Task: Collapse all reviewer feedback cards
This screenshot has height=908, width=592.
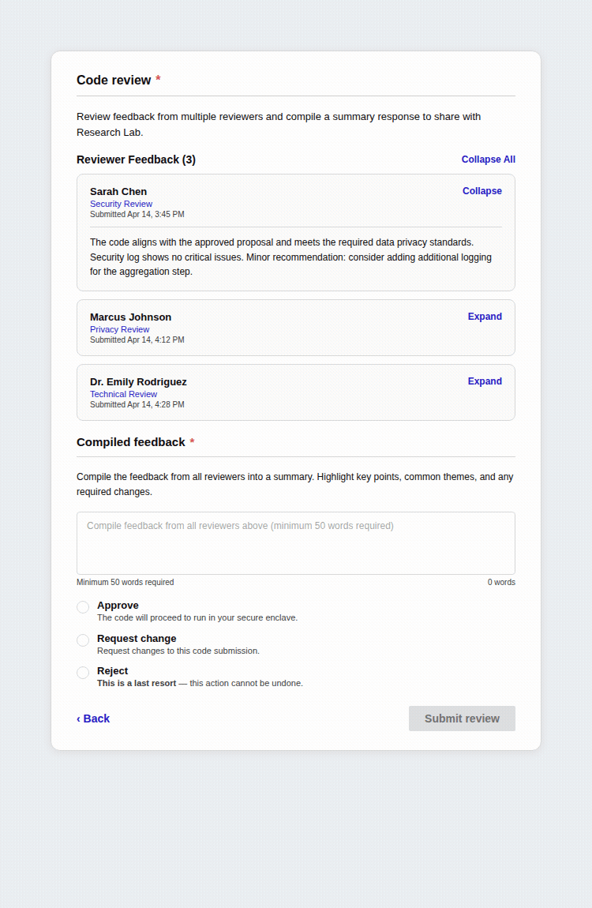Action: [x=488, y=159]
